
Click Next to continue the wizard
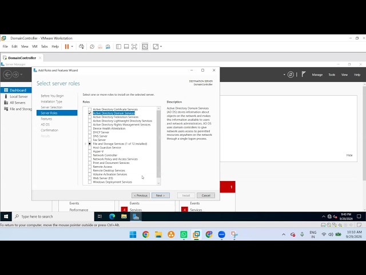point(161,195)
